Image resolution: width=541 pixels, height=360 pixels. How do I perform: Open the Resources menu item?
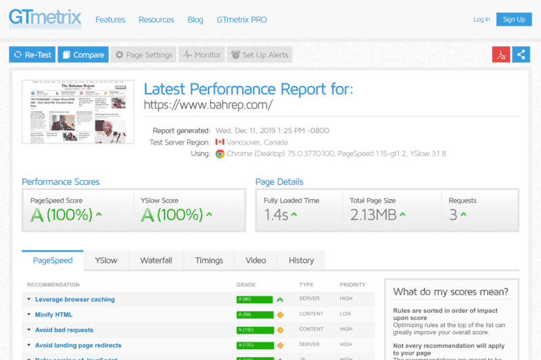click(x=156, y=20)
